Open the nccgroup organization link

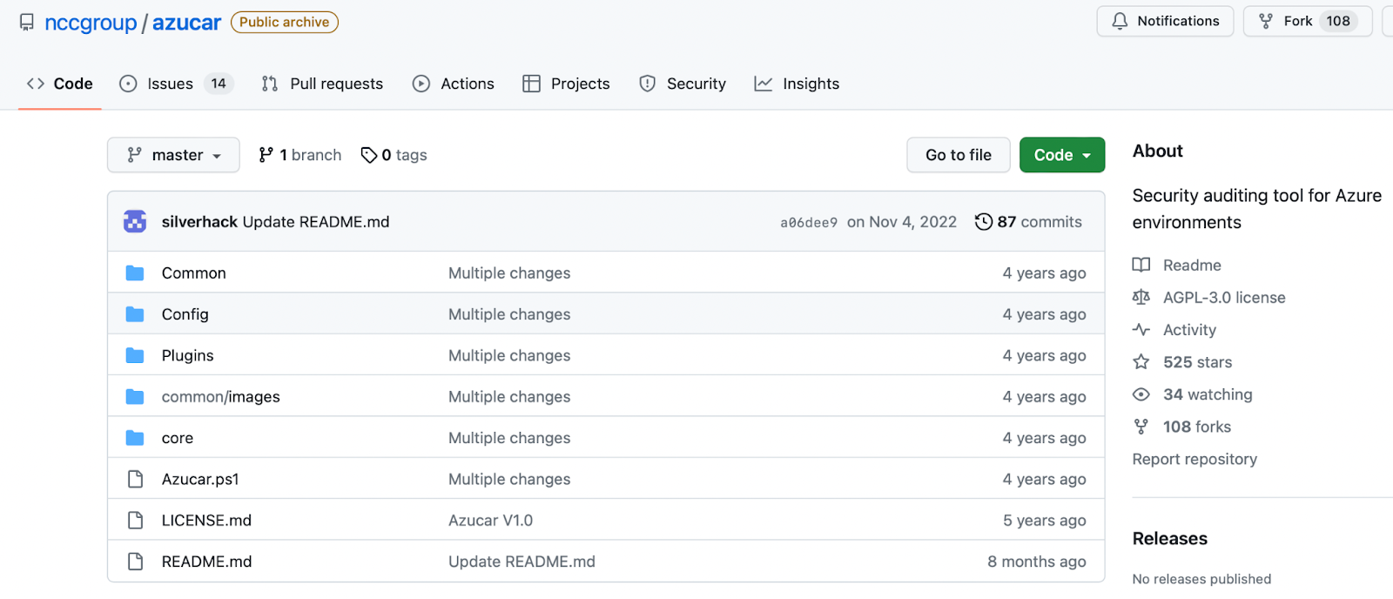click(91, 23)
